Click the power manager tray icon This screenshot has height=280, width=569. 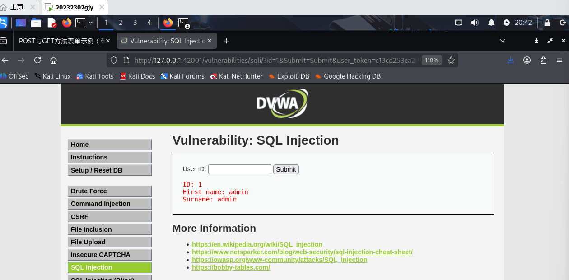507,23
